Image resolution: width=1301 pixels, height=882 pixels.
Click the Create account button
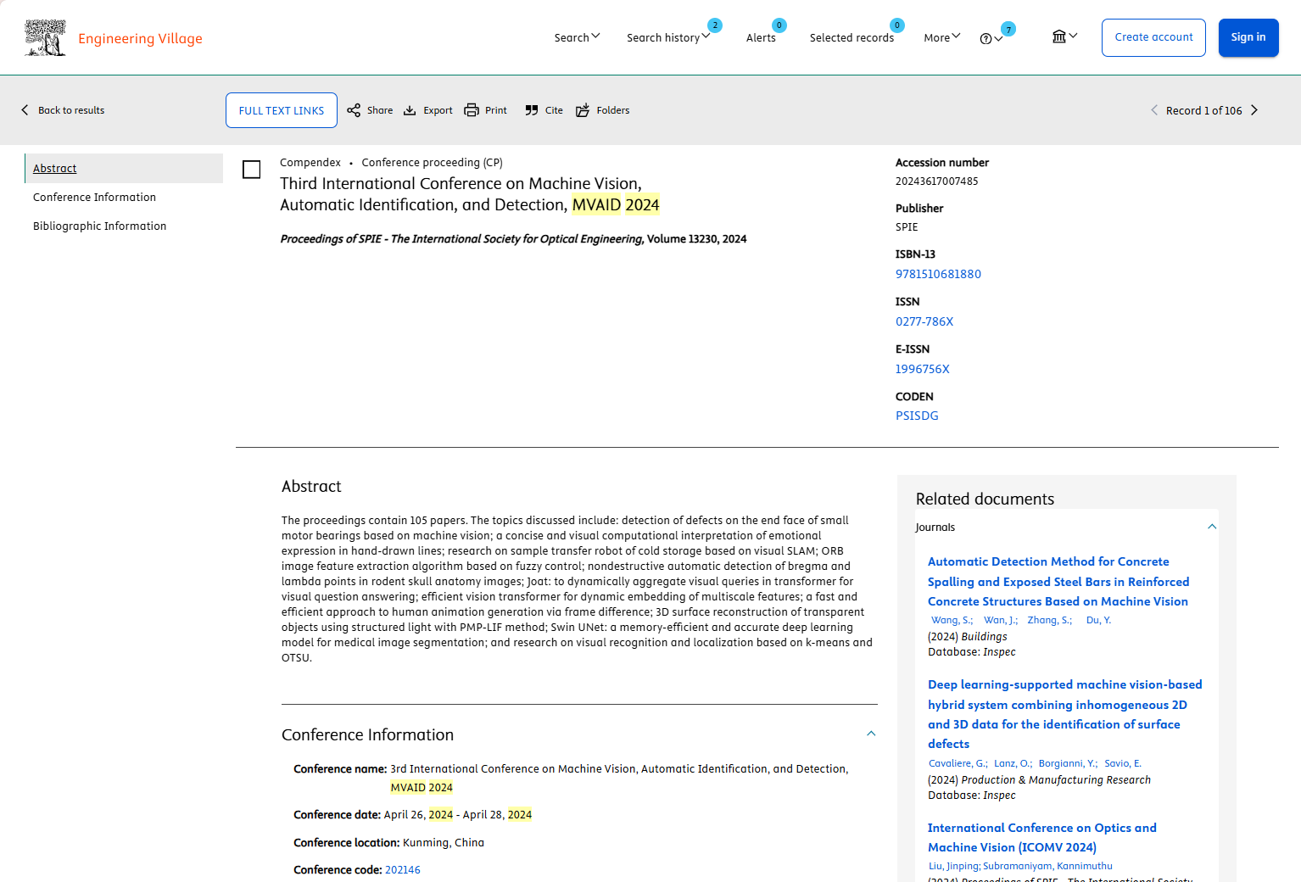coord(1153,37)
